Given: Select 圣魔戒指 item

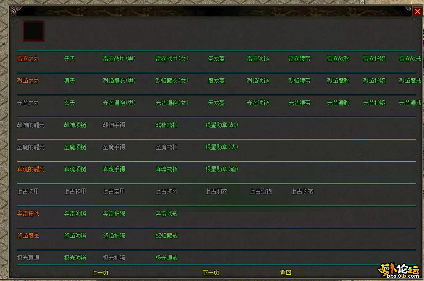Looking at the screenshot, I should coord(166,147).
